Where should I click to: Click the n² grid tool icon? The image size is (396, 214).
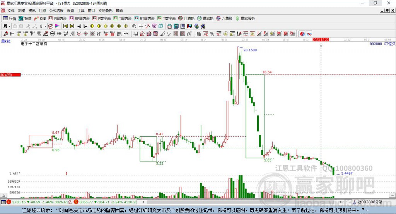(x=66, y=34)
